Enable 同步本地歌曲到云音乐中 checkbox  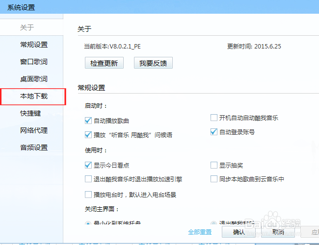[x=214, y=179]
